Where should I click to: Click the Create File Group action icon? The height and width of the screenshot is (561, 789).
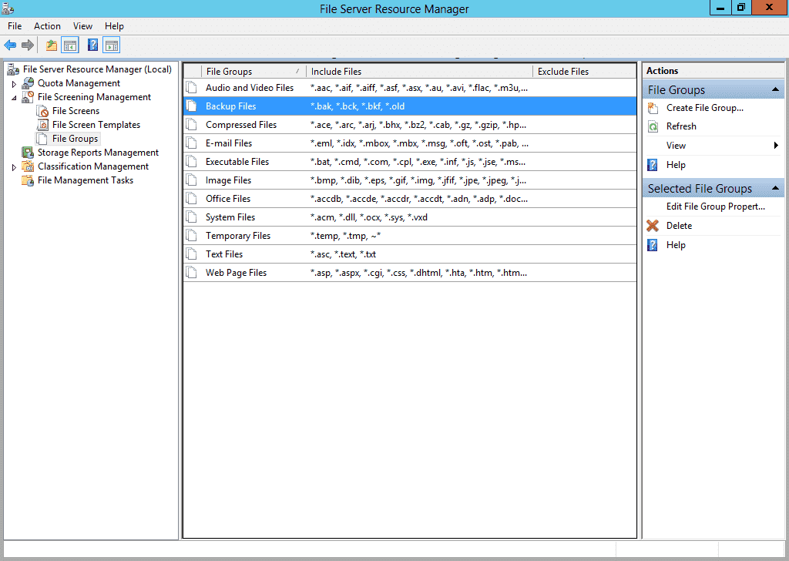point(653,108)
